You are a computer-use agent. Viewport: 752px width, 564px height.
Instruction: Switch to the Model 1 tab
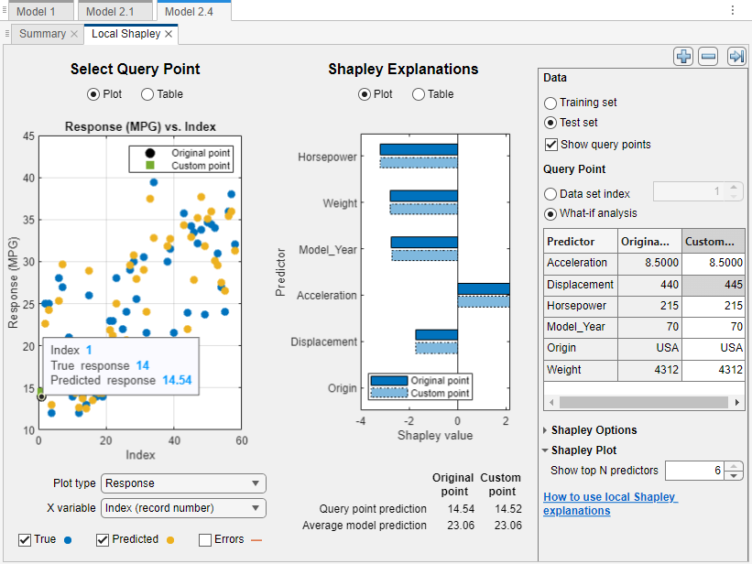(38, 10)
